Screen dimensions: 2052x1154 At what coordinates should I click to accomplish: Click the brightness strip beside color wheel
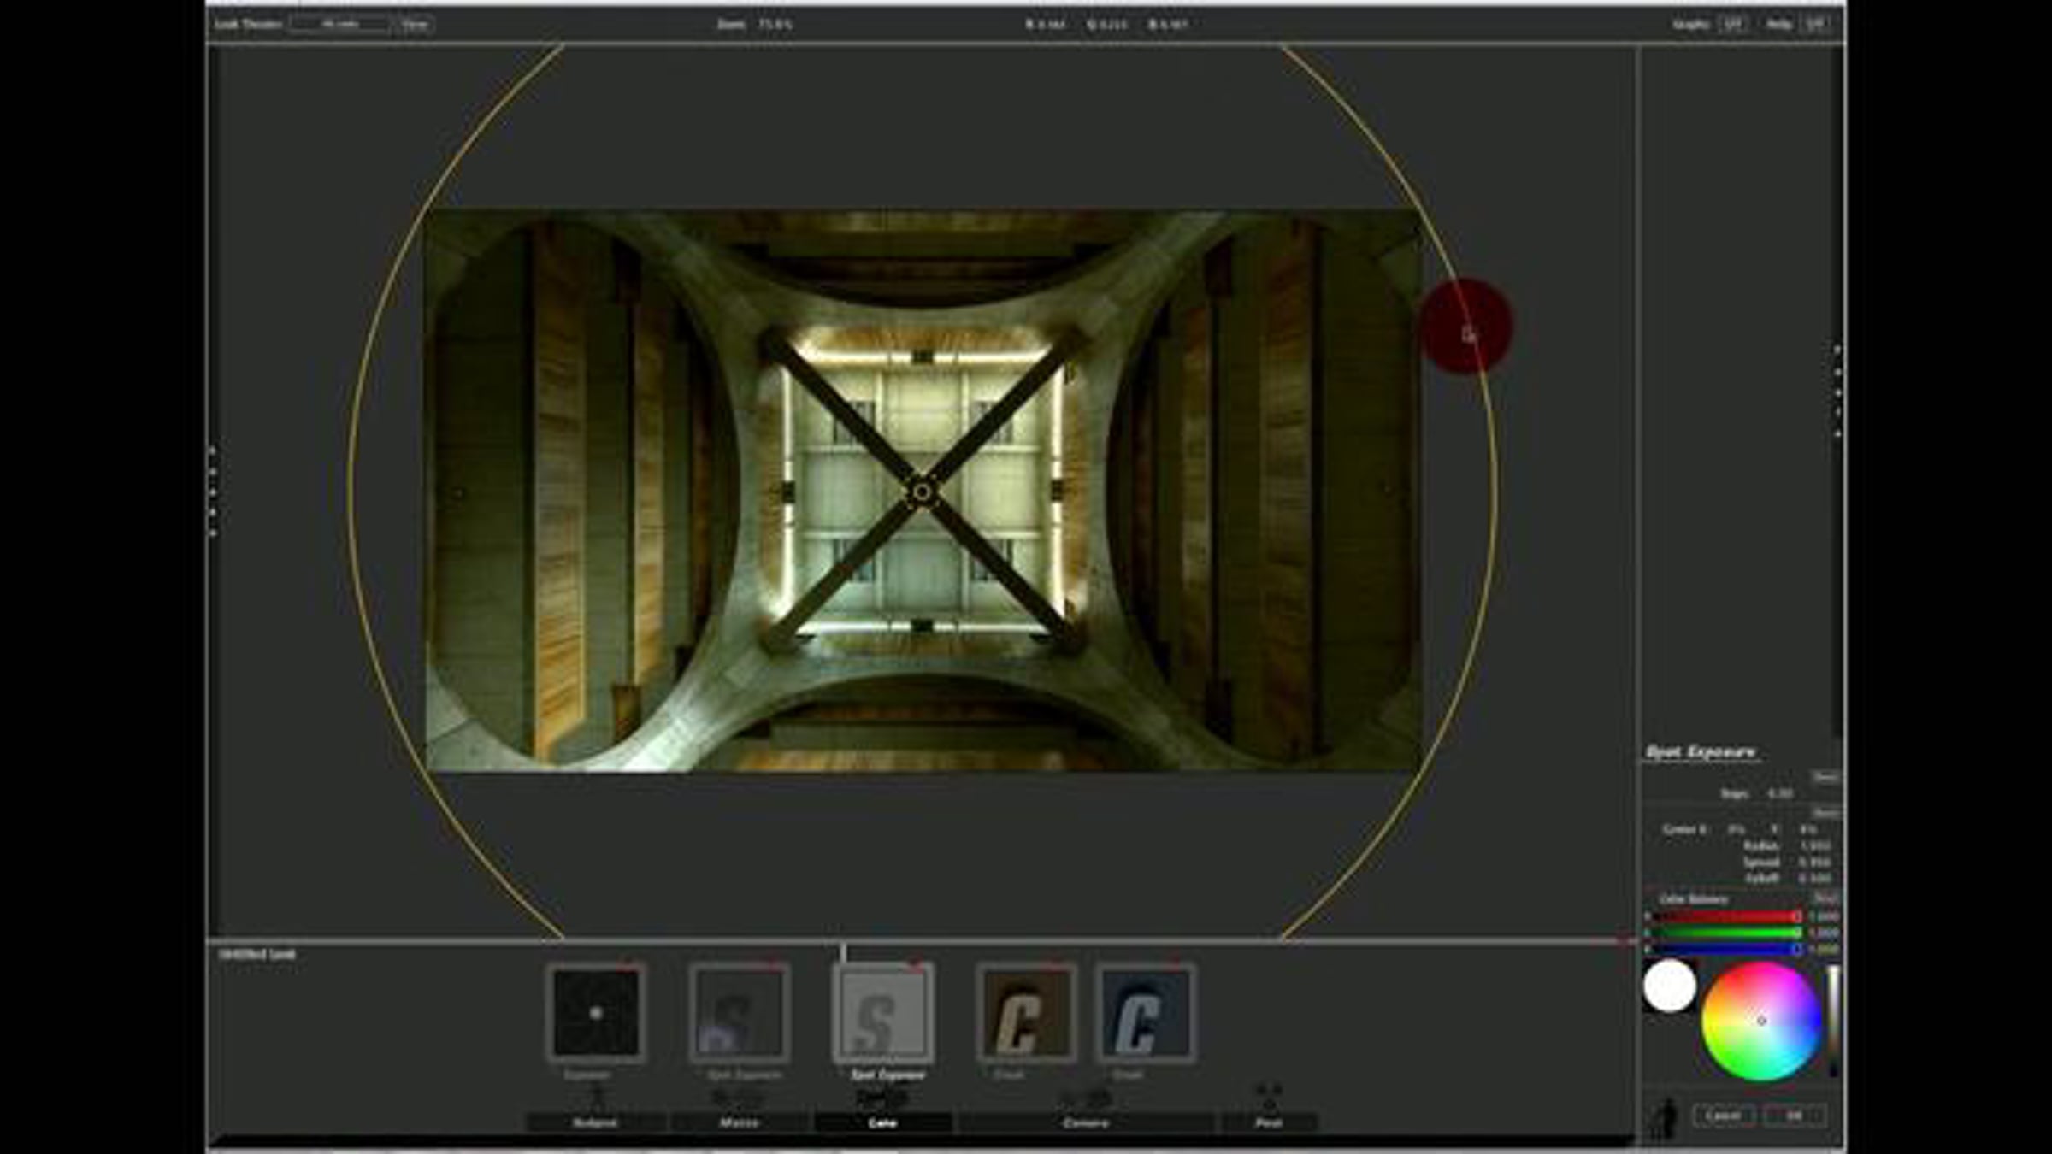[x=1833, y=1021]
